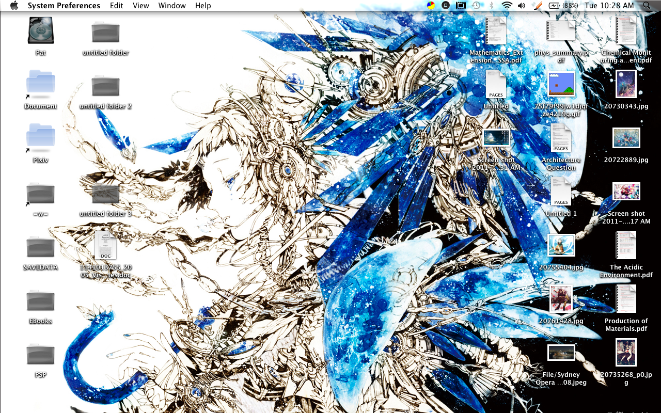Open the Help menu
The width and height of the screenshot is (661, 413).
tap(203, 6)
